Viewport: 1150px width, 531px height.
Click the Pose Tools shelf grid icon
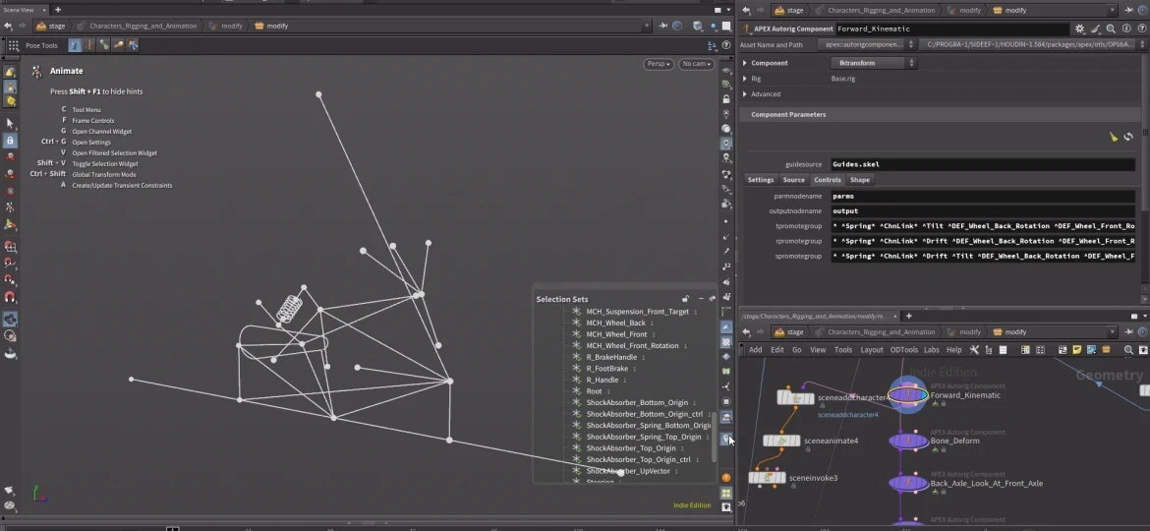[x=13, y=45]
